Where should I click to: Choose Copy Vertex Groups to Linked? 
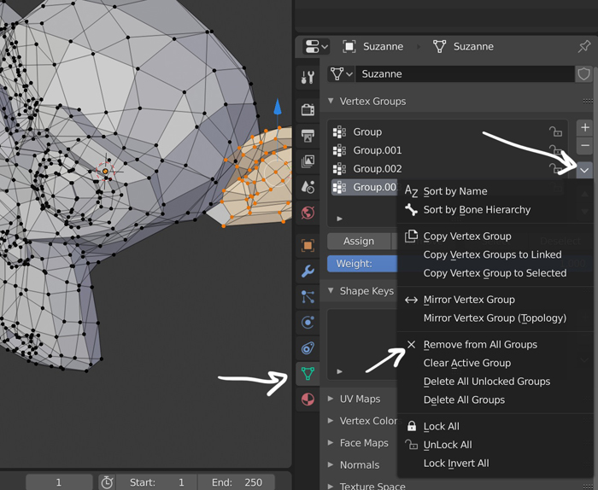pyautogui.click(x=495, y=254)
